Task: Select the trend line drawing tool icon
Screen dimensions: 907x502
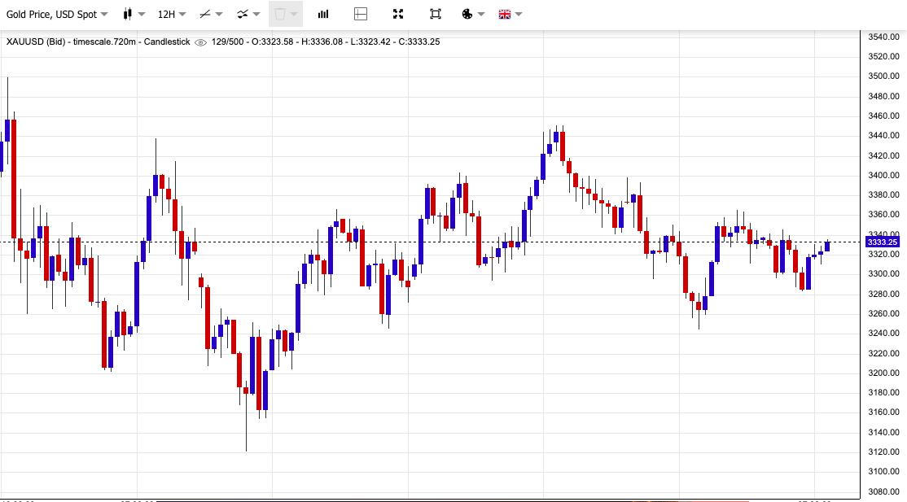Action: tap(205, 14)
